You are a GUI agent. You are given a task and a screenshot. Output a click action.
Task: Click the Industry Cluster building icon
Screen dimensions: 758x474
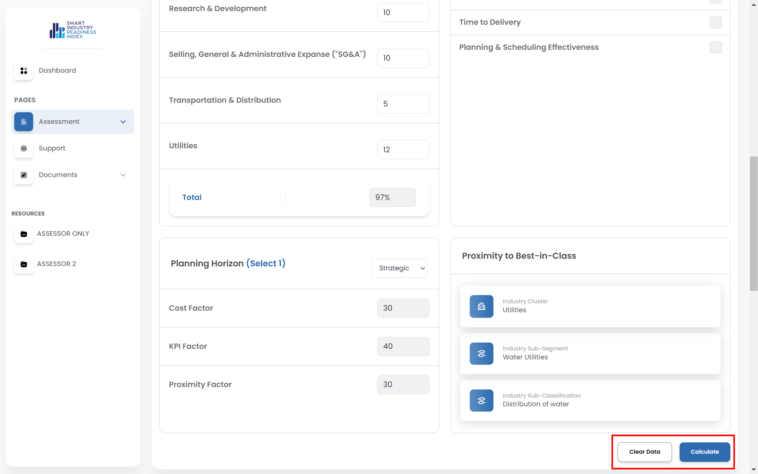pos(481,306)
